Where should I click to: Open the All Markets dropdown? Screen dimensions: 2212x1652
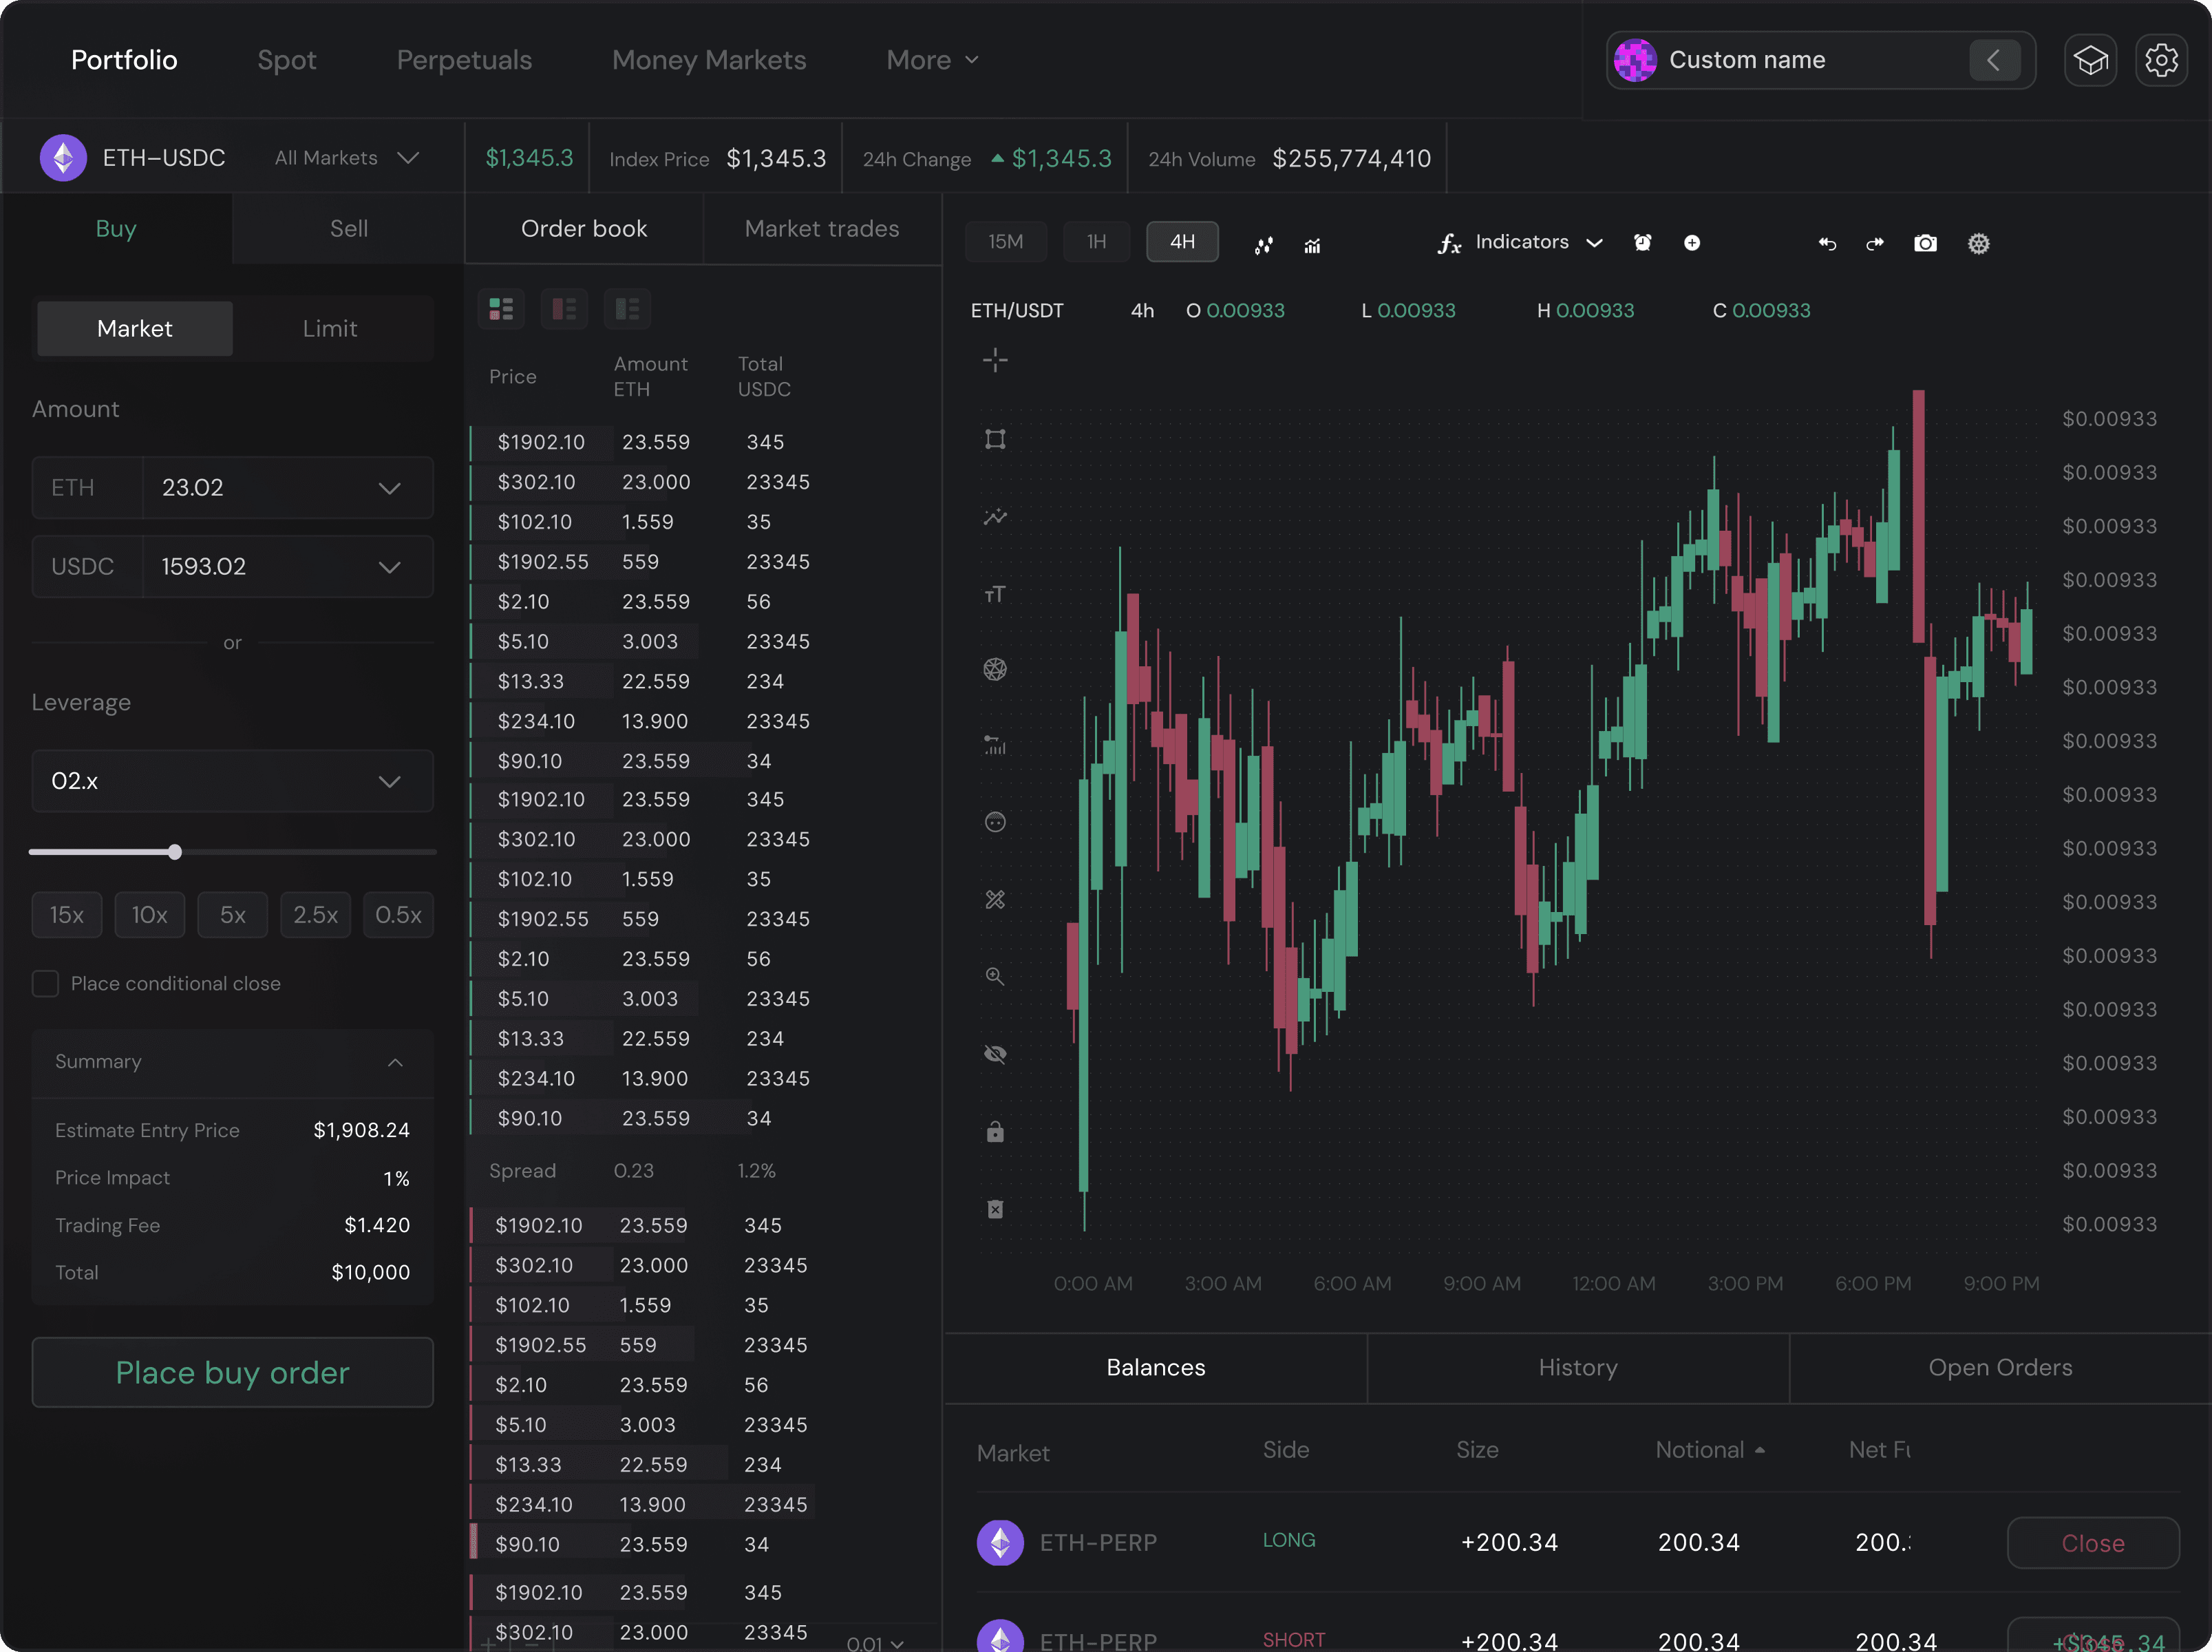pos(346,158)
